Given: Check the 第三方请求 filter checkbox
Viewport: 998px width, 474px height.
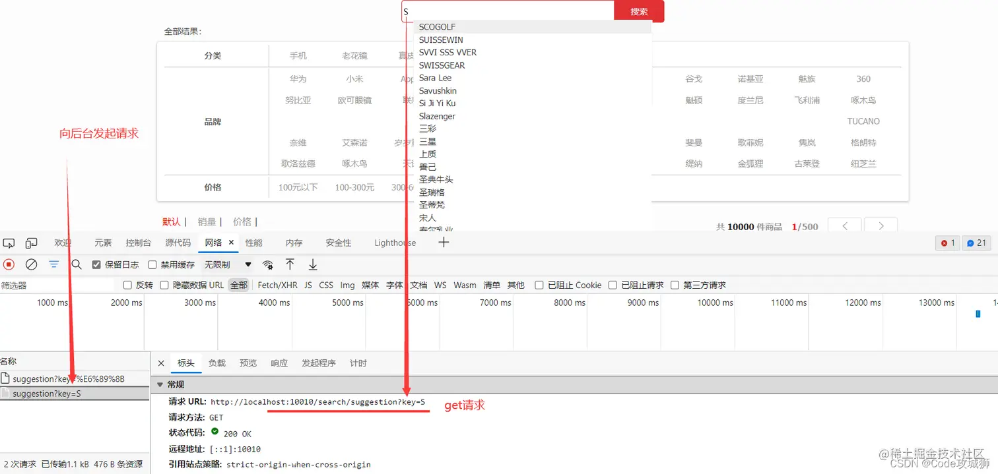Looking at the screenshot, I should (675, 285).
